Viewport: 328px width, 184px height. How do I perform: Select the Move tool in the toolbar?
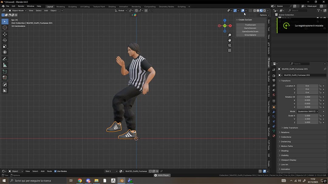(5, 34)
